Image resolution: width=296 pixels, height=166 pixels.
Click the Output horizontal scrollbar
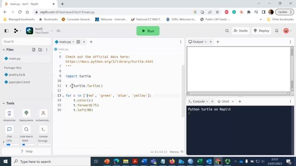239,94
